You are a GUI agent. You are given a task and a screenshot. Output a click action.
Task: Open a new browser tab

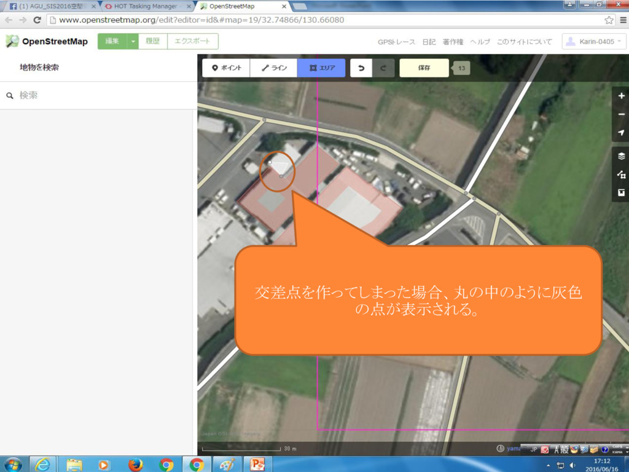300,6
